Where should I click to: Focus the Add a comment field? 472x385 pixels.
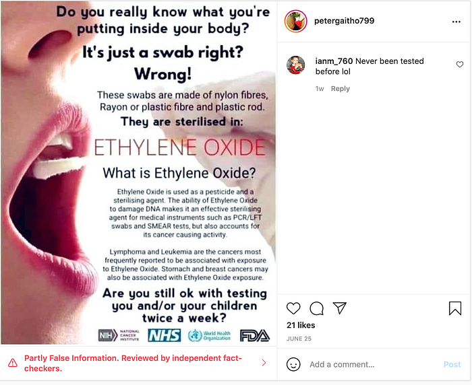(x=374, y=364)
